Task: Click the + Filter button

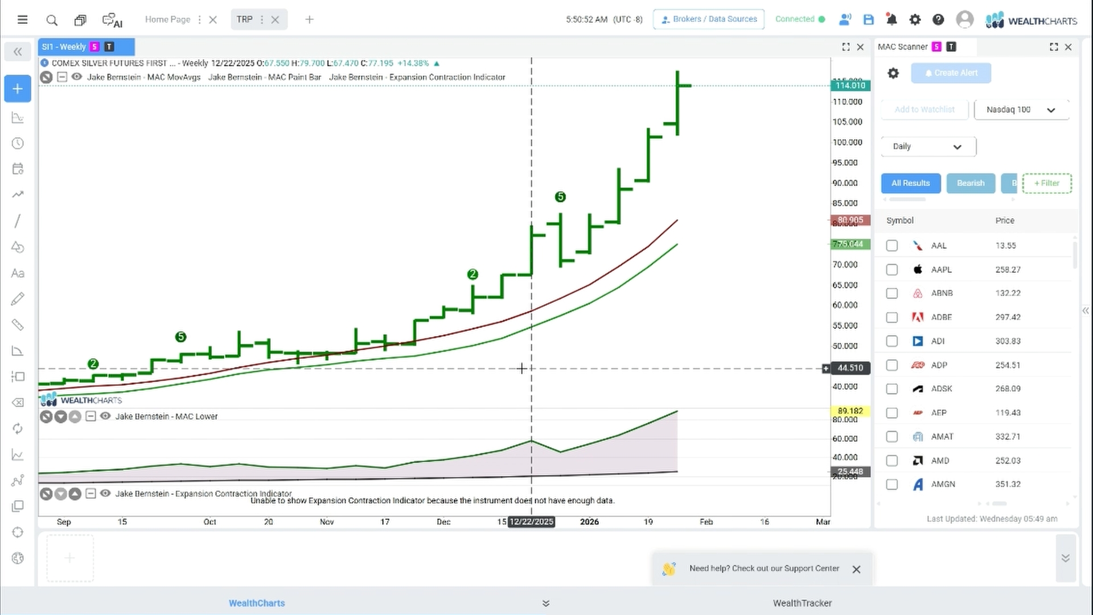Action: (1047, 183)
